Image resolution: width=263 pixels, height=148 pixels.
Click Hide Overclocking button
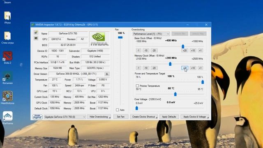click(99, 117)
